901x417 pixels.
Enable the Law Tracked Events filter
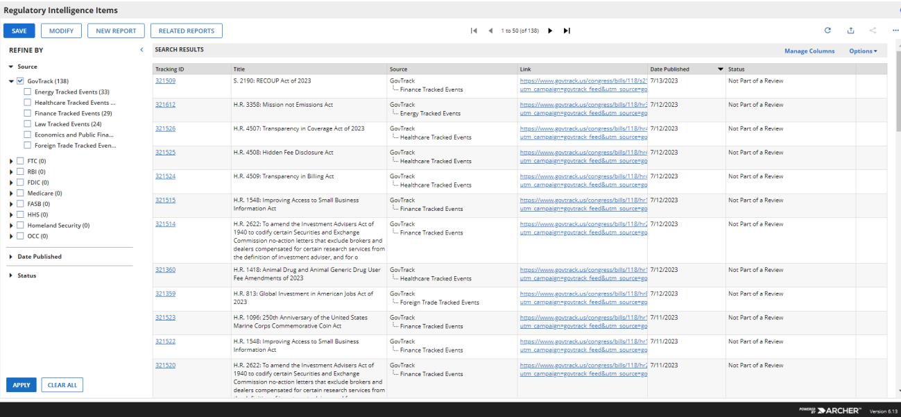click(27, 124)
